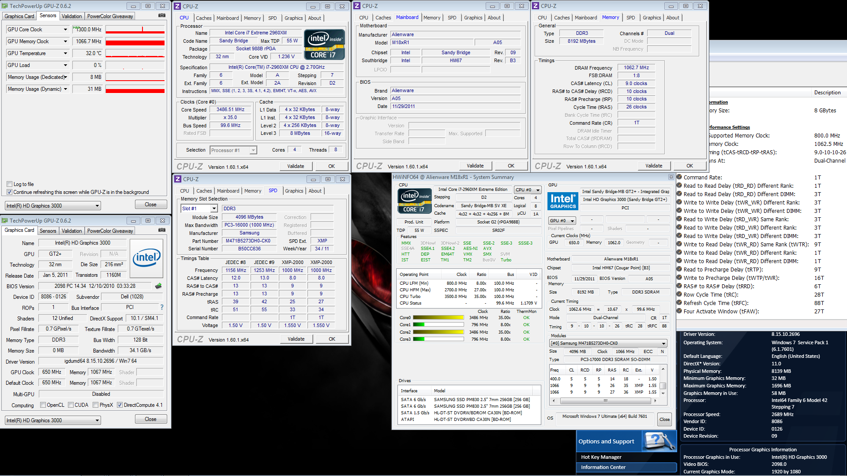847x476 pixels.
Task: Open PowerColor Giveaway tab in GPU-Z Graphics Card window
Action: (110, 231)
